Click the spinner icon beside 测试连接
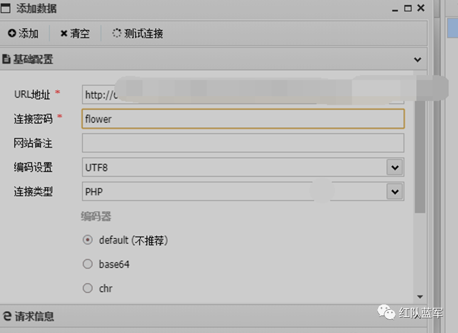Screen dimensions: 458x333 (x=115, y=33)
